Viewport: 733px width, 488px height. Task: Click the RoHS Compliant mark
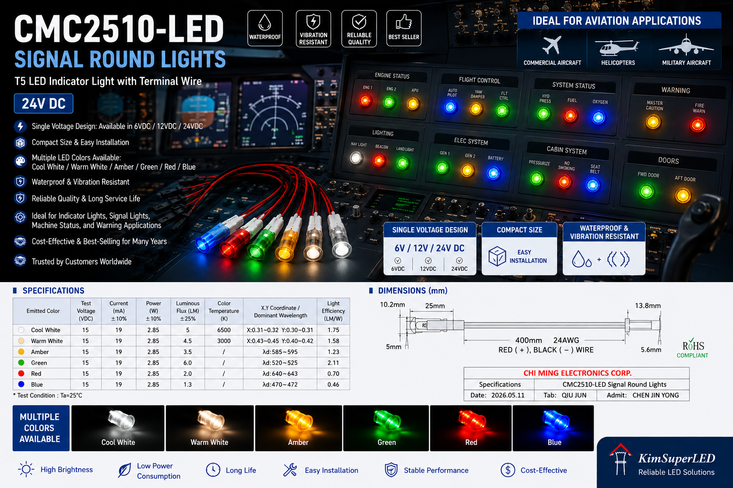(x=693, y=348)
